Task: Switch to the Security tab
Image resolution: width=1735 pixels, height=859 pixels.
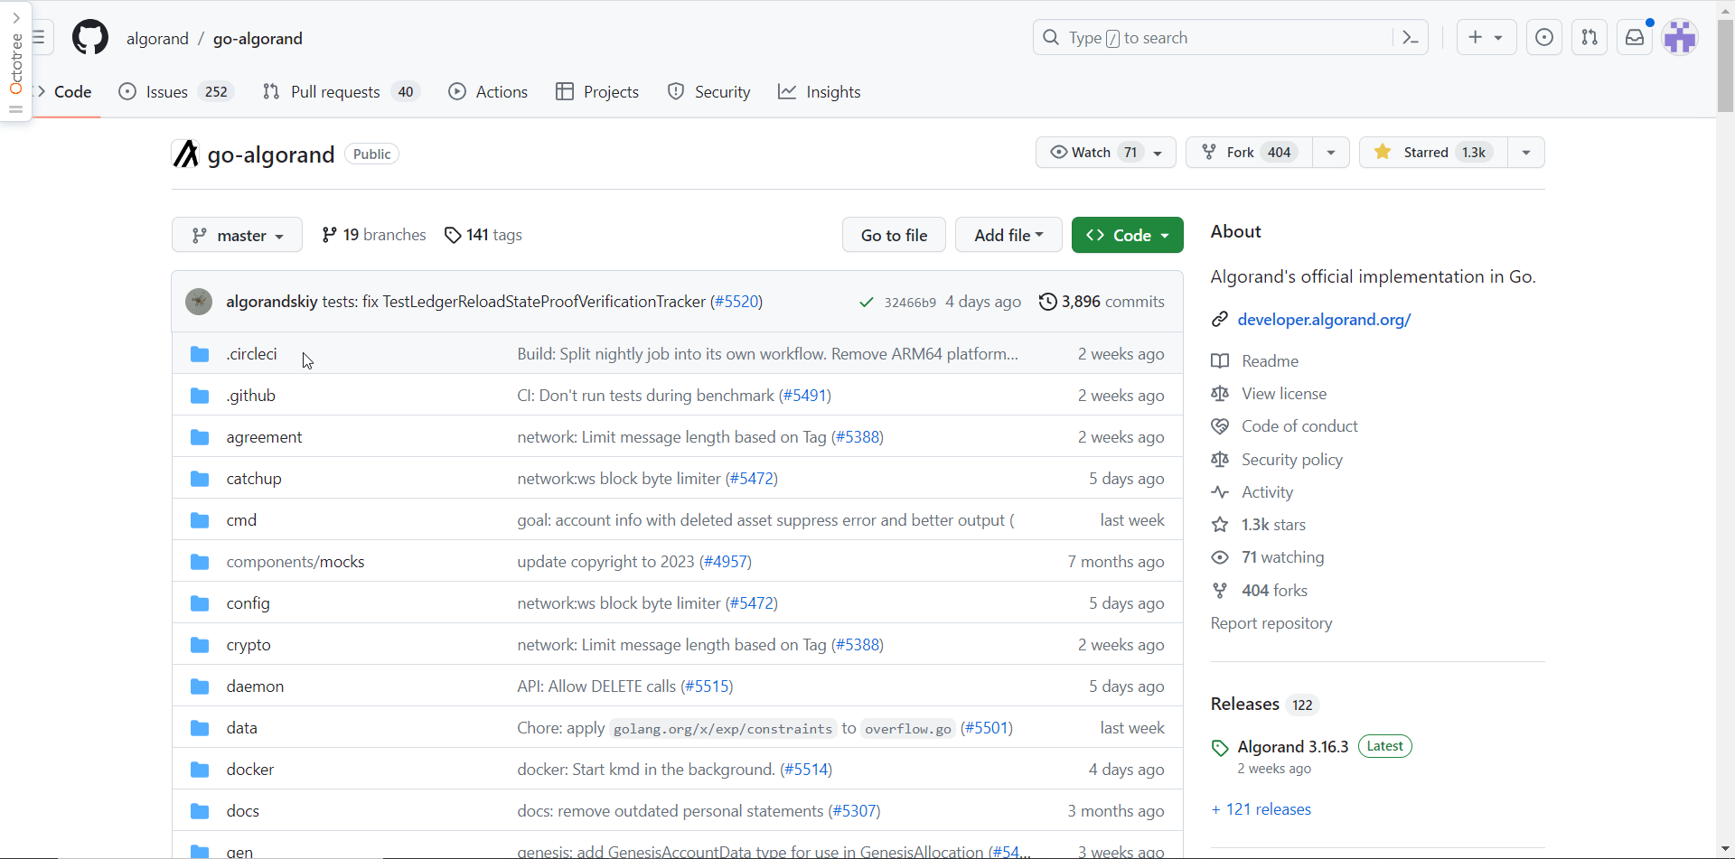Action: click(709, 91)
